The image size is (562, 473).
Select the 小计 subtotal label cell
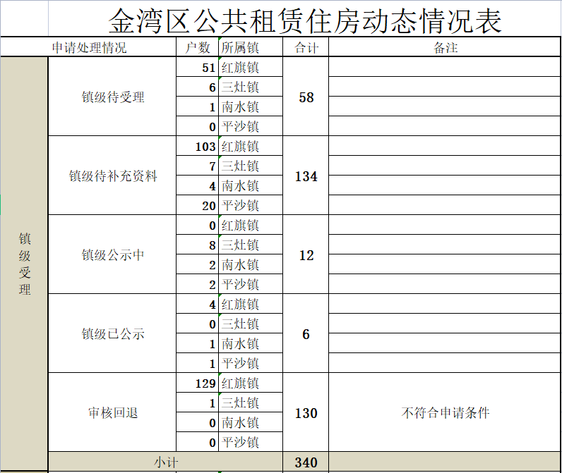(165, 462)
